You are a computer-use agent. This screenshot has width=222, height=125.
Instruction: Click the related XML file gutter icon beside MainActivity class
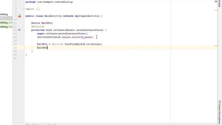click(x=20, y=16)
